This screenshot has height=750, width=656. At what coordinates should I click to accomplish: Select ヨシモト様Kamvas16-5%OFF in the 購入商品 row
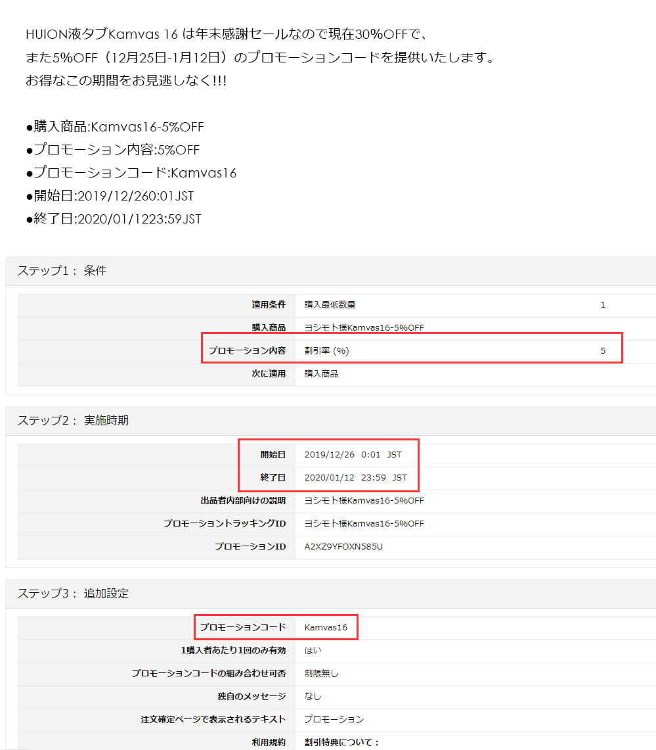(x=364, y=327)
